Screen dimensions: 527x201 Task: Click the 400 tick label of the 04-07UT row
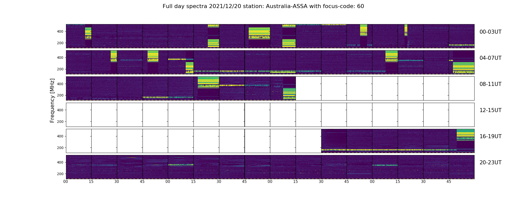tap(60, 58)
